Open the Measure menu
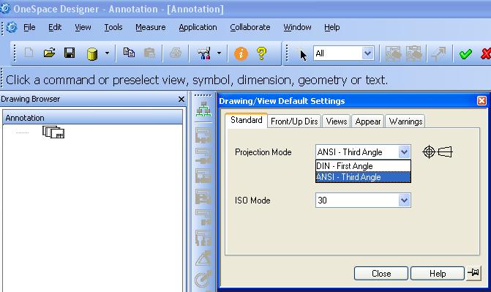The image size is (491, 292). tap(151, 28)
